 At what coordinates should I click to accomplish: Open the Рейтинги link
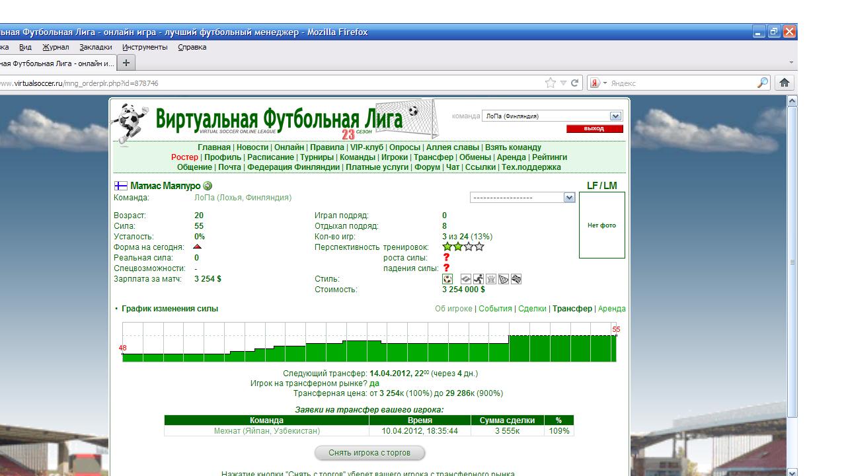click(x=549, y=157)
